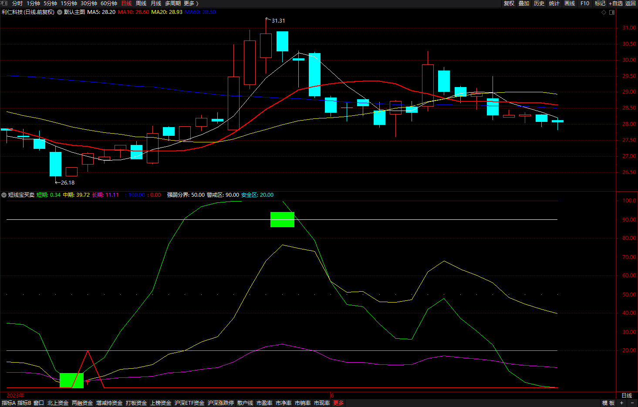Click the upper green warning zone block
Screen dimensions: 638x407
point(282,219)
